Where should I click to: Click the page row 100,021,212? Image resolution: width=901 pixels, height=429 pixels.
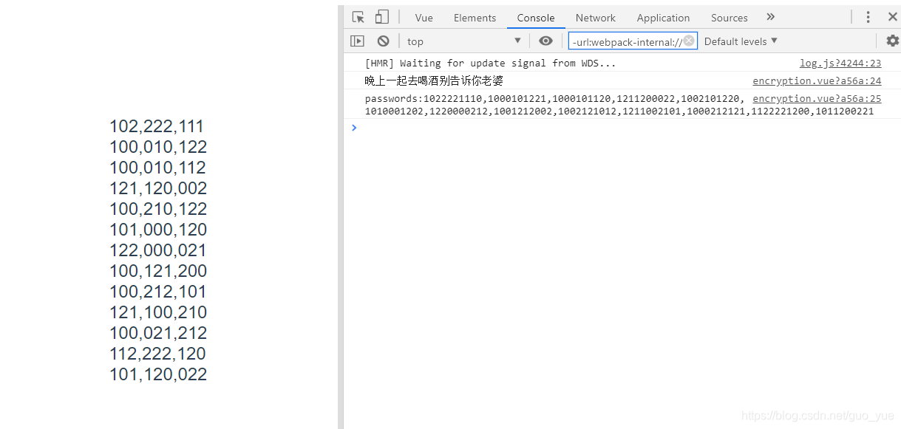tap(158, 333)
